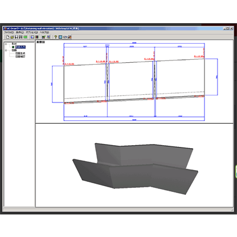Viewport: 237px width, 237px height.
Task: Close the UC-Draw application window
Action: 231,28
